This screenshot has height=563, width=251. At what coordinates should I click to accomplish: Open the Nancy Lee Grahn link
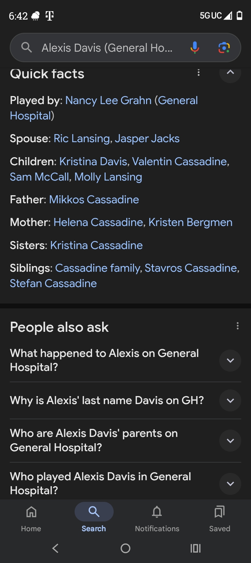[108, 101]
